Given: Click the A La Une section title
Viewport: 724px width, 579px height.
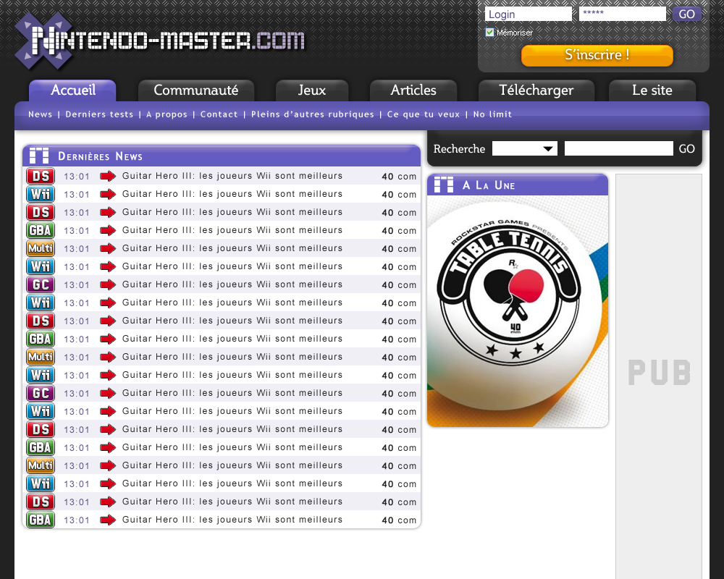Looking at the screenshot, I should tap(489, 185).
